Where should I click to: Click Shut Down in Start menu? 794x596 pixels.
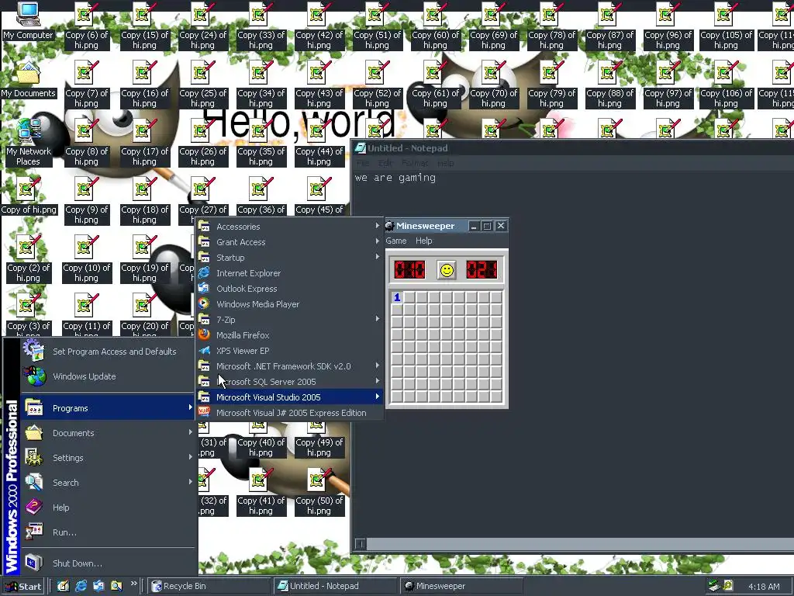coord(108,563)
